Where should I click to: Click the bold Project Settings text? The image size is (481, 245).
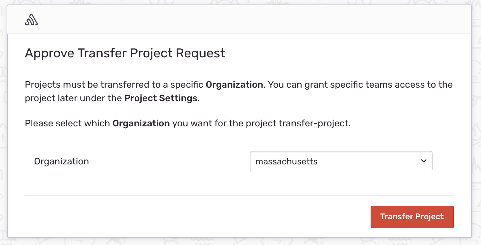click(x=161, y=98)
